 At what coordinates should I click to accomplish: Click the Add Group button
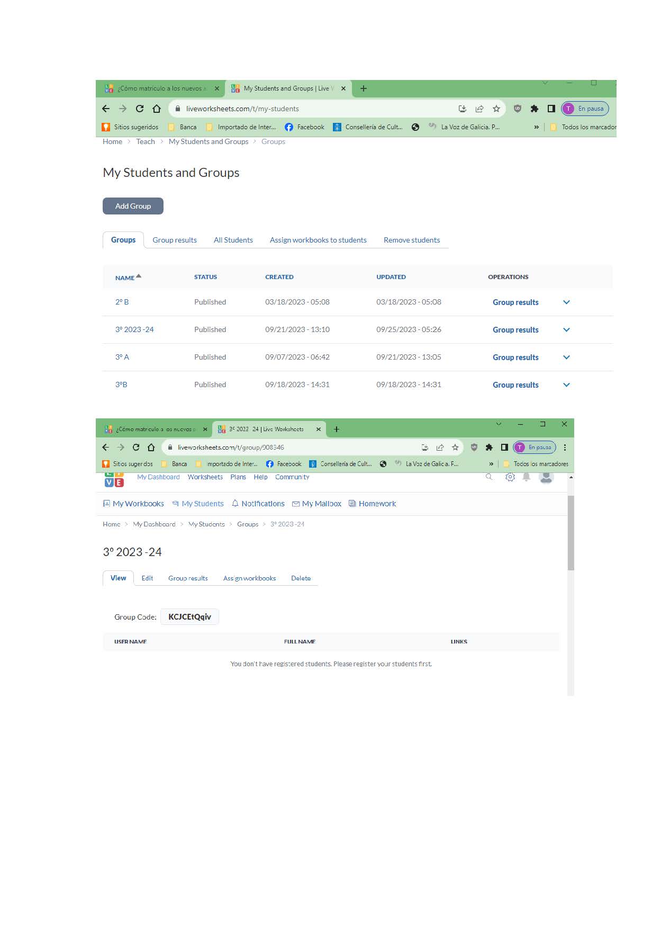coord(133,206)
